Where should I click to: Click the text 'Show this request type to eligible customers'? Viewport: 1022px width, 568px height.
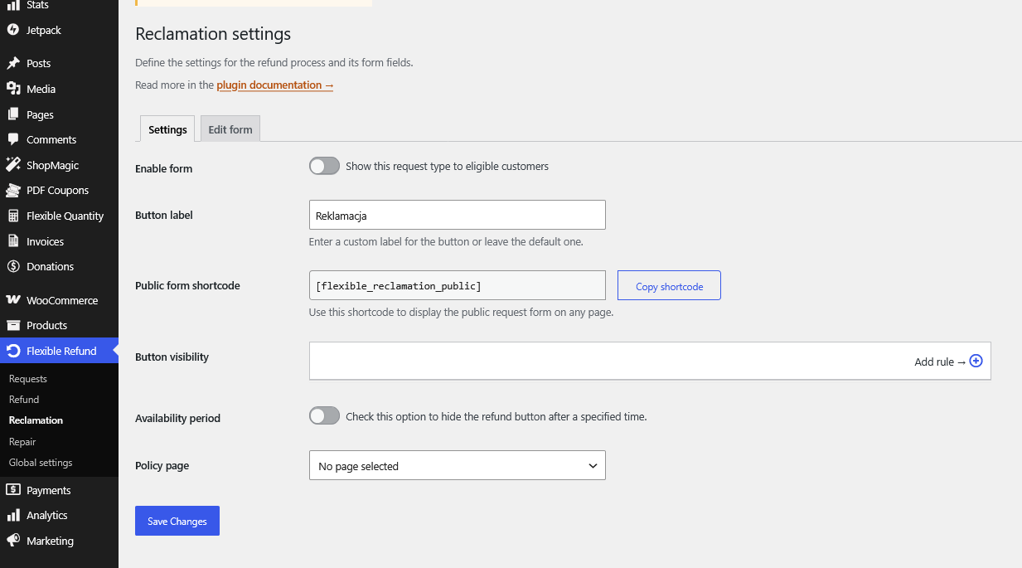(x=447, y=166)
